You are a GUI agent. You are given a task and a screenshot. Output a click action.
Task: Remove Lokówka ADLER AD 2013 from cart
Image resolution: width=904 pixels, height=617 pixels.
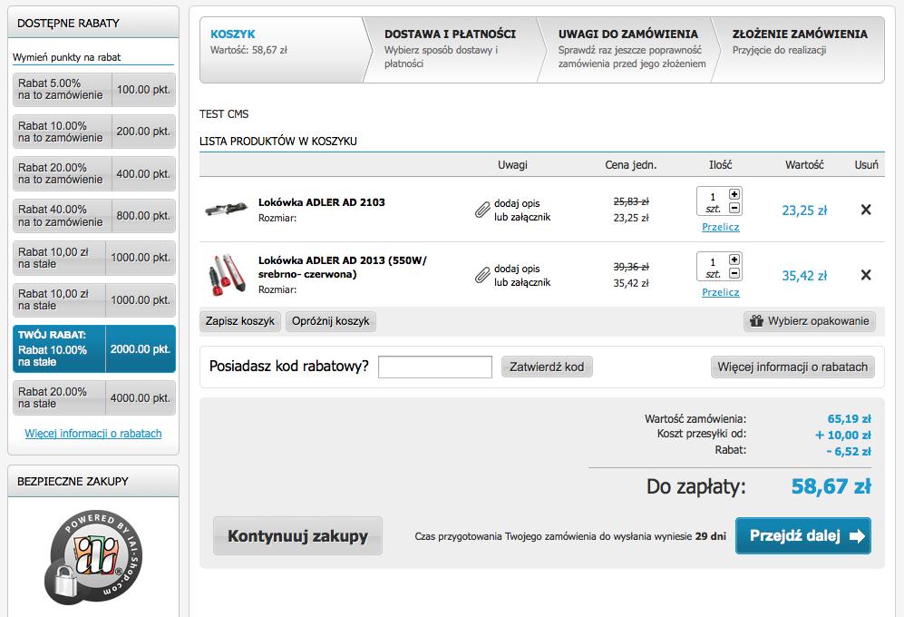[865, 275]
